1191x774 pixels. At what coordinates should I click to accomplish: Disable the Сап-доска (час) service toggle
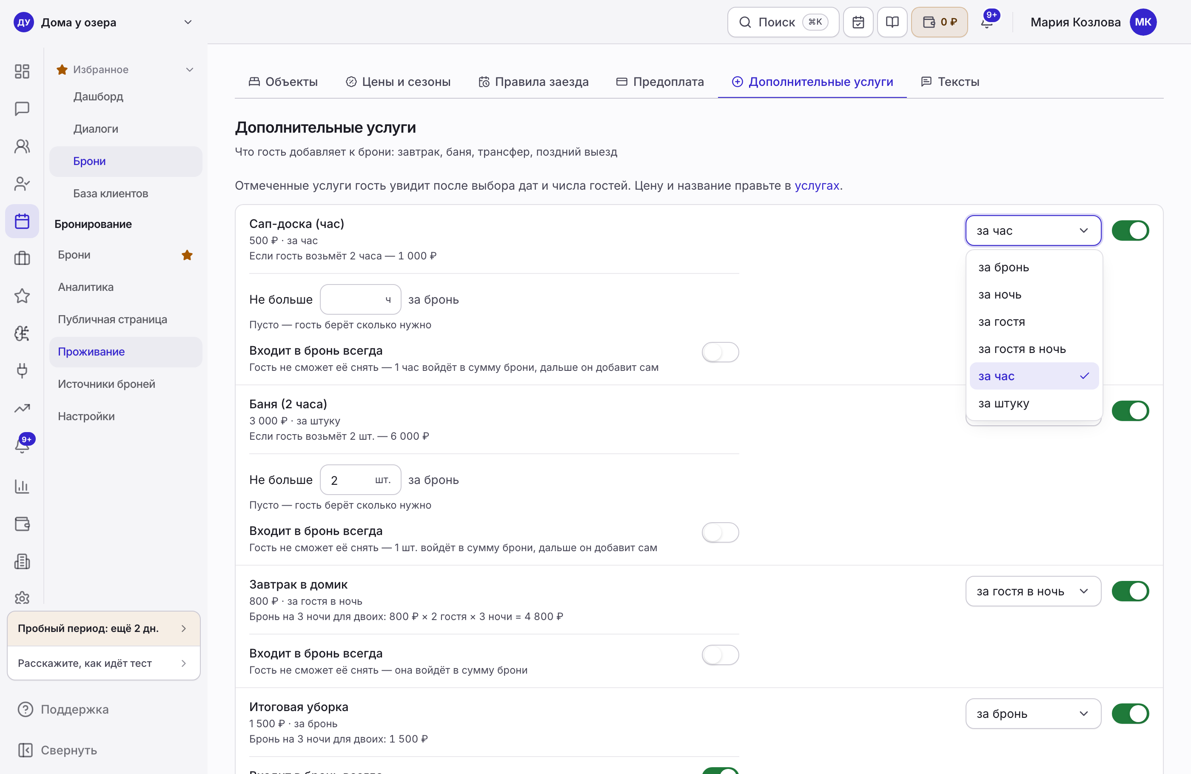1130,230
